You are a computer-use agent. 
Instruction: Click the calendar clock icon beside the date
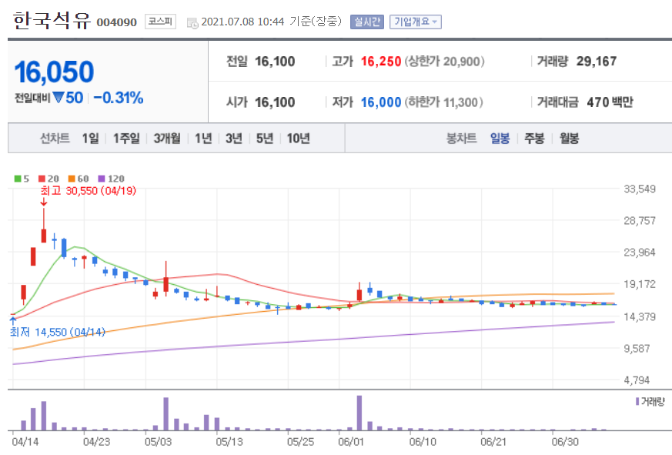click(192, 23)
